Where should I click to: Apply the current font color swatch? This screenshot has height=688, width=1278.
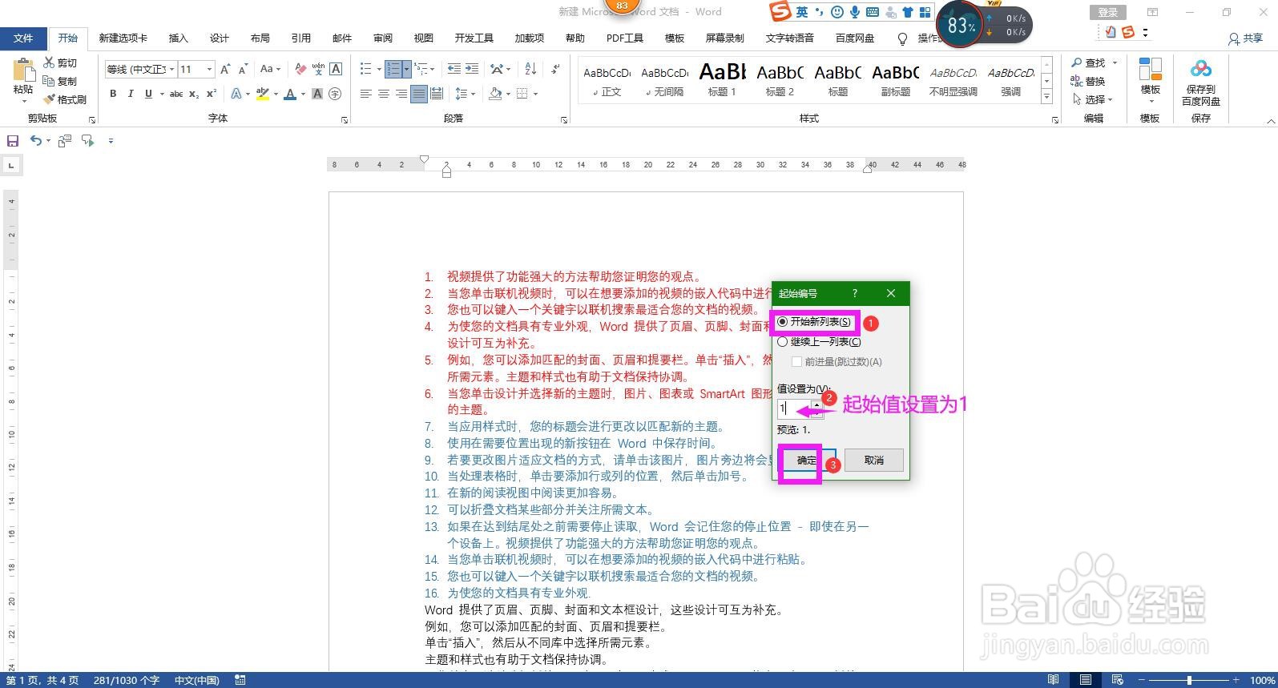[x=290, y=94]
